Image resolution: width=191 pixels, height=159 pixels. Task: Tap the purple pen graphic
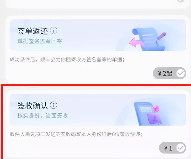click(x=162, y=36)
